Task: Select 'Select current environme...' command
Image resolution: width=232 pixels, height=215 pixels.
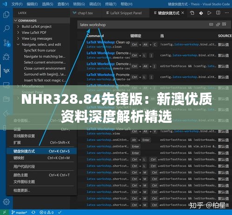Action: click(x=45, y=63)
